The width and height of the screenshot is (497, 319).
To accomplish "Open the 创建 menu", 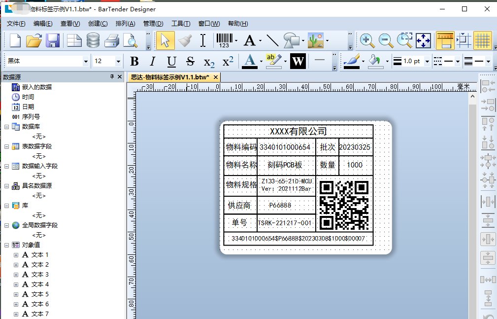I will click(x=98, y=24).
